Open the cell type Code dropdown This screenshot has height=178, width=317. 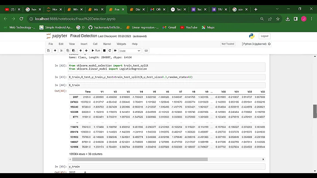(x=130, y=51)
